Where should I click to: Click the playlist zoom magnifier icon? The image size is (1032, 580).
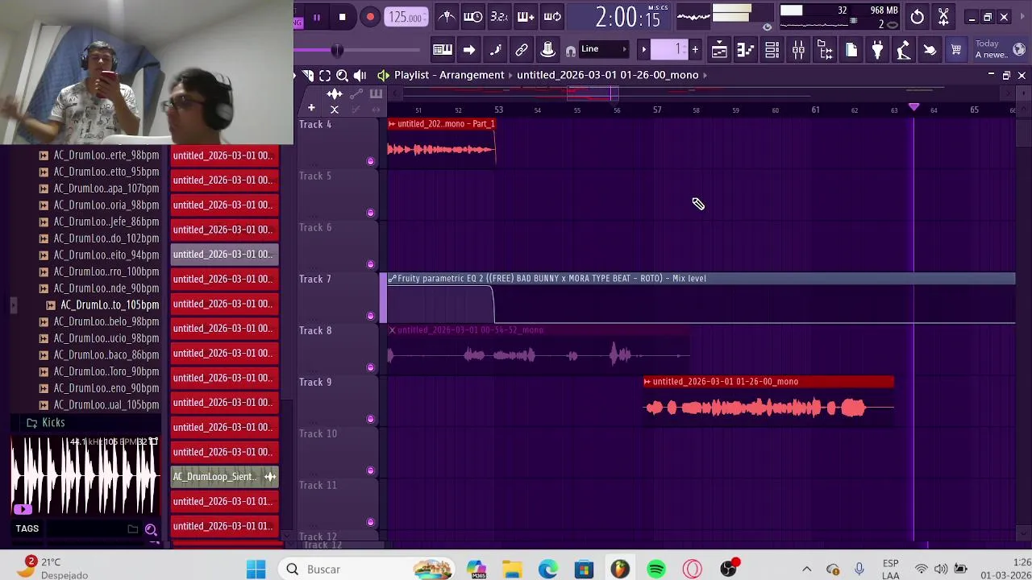[342, 75]
